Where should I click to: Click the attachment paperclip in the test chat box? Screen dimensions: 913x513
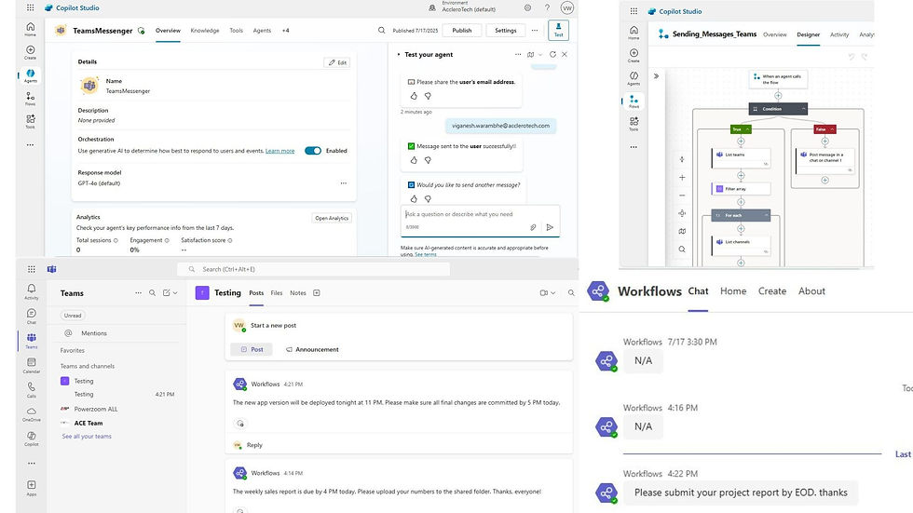[x=533, y=227]
